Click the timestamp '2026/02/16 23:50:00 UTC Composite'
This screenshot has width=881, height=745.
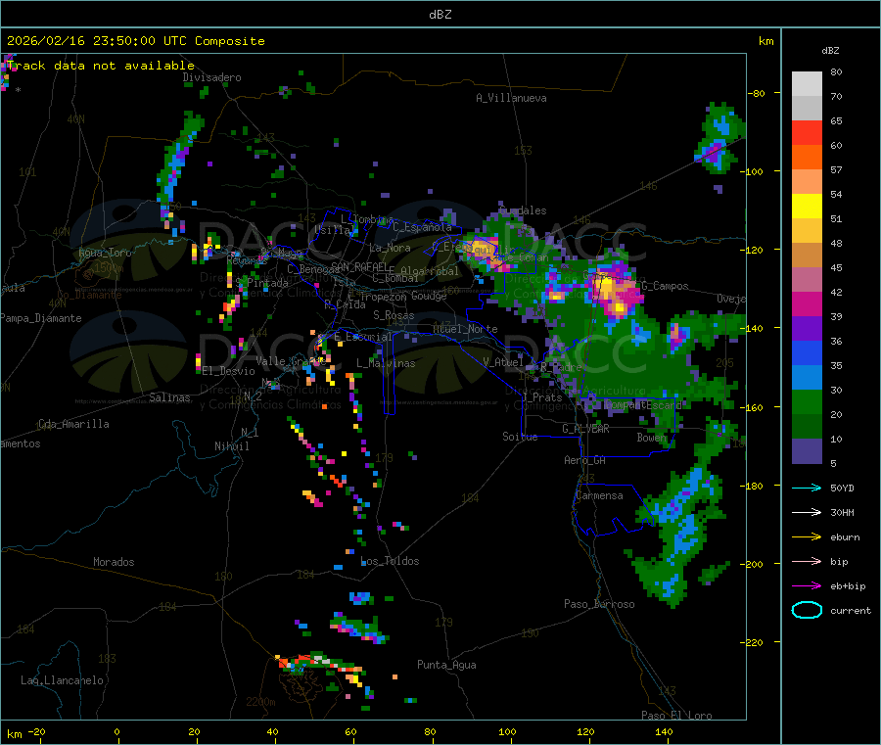point(135,41)
